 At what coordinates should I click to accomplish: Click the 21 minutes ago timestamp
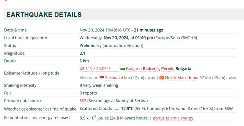click(148, 30)
